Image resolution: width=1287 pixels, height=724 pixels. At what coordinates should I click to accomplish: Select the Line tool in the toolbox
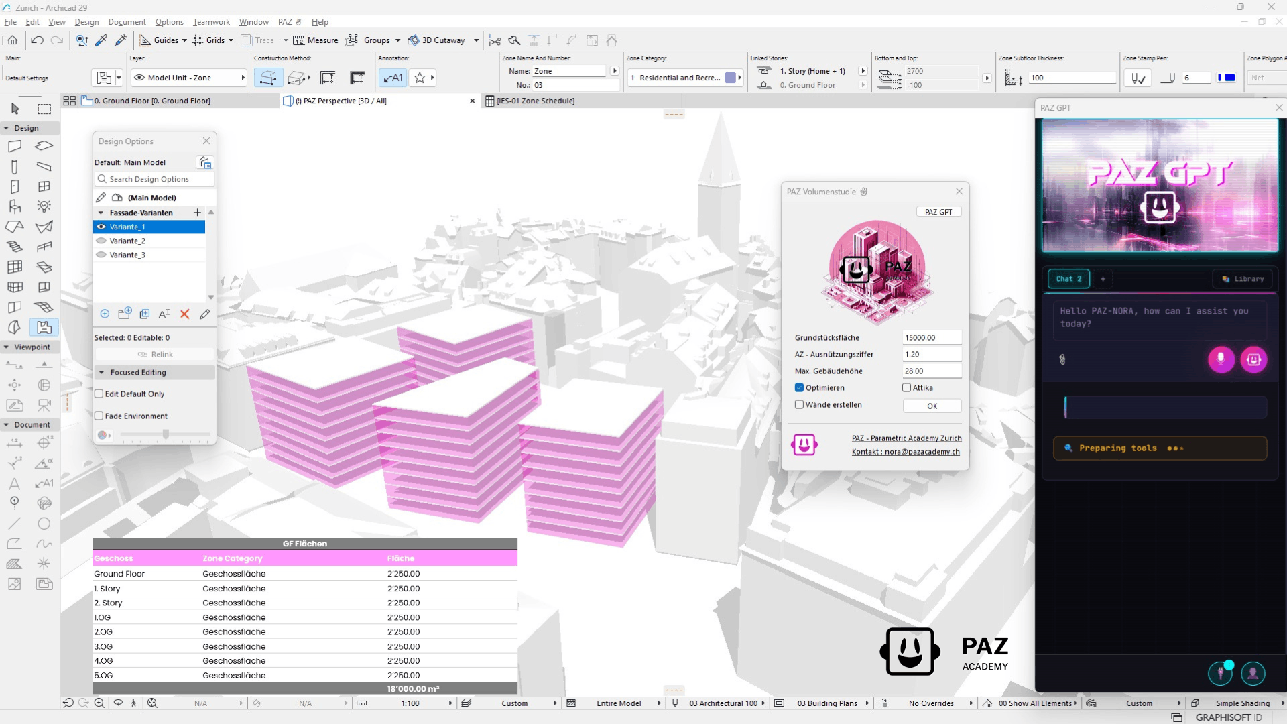point(15,524)
